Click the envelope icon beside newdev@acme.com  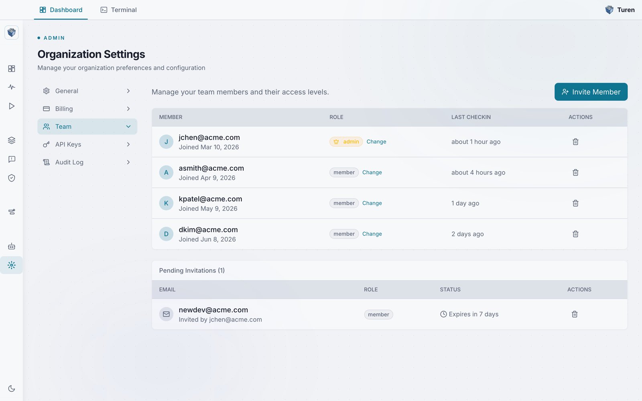(x=166, y=314)
